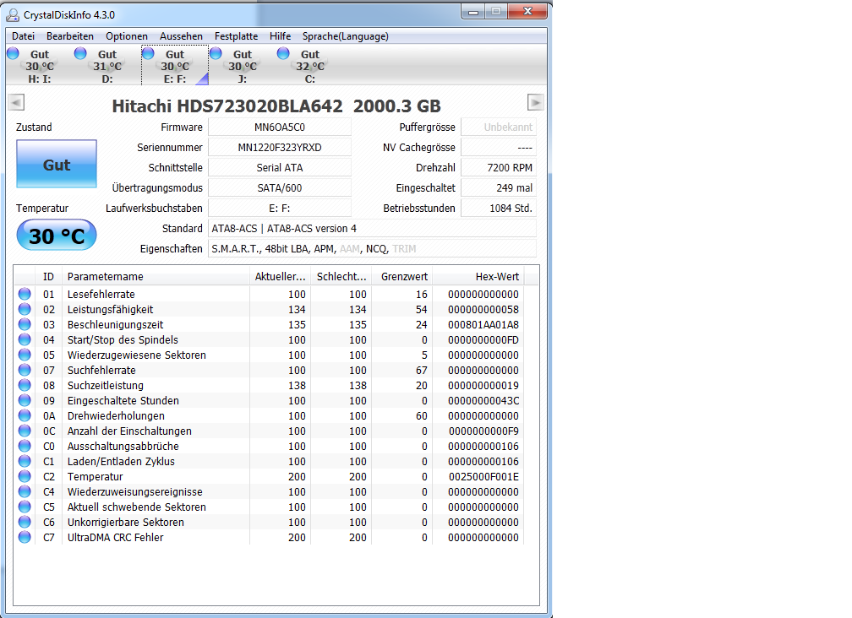Click the CrystalDiskInfo title bar icon
The width and height of the screenshot is (852, 618).
pyautogui.click(x=13, y=14)
